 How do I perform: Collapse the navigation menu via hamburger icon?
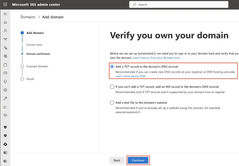click(x=5, y=14)
